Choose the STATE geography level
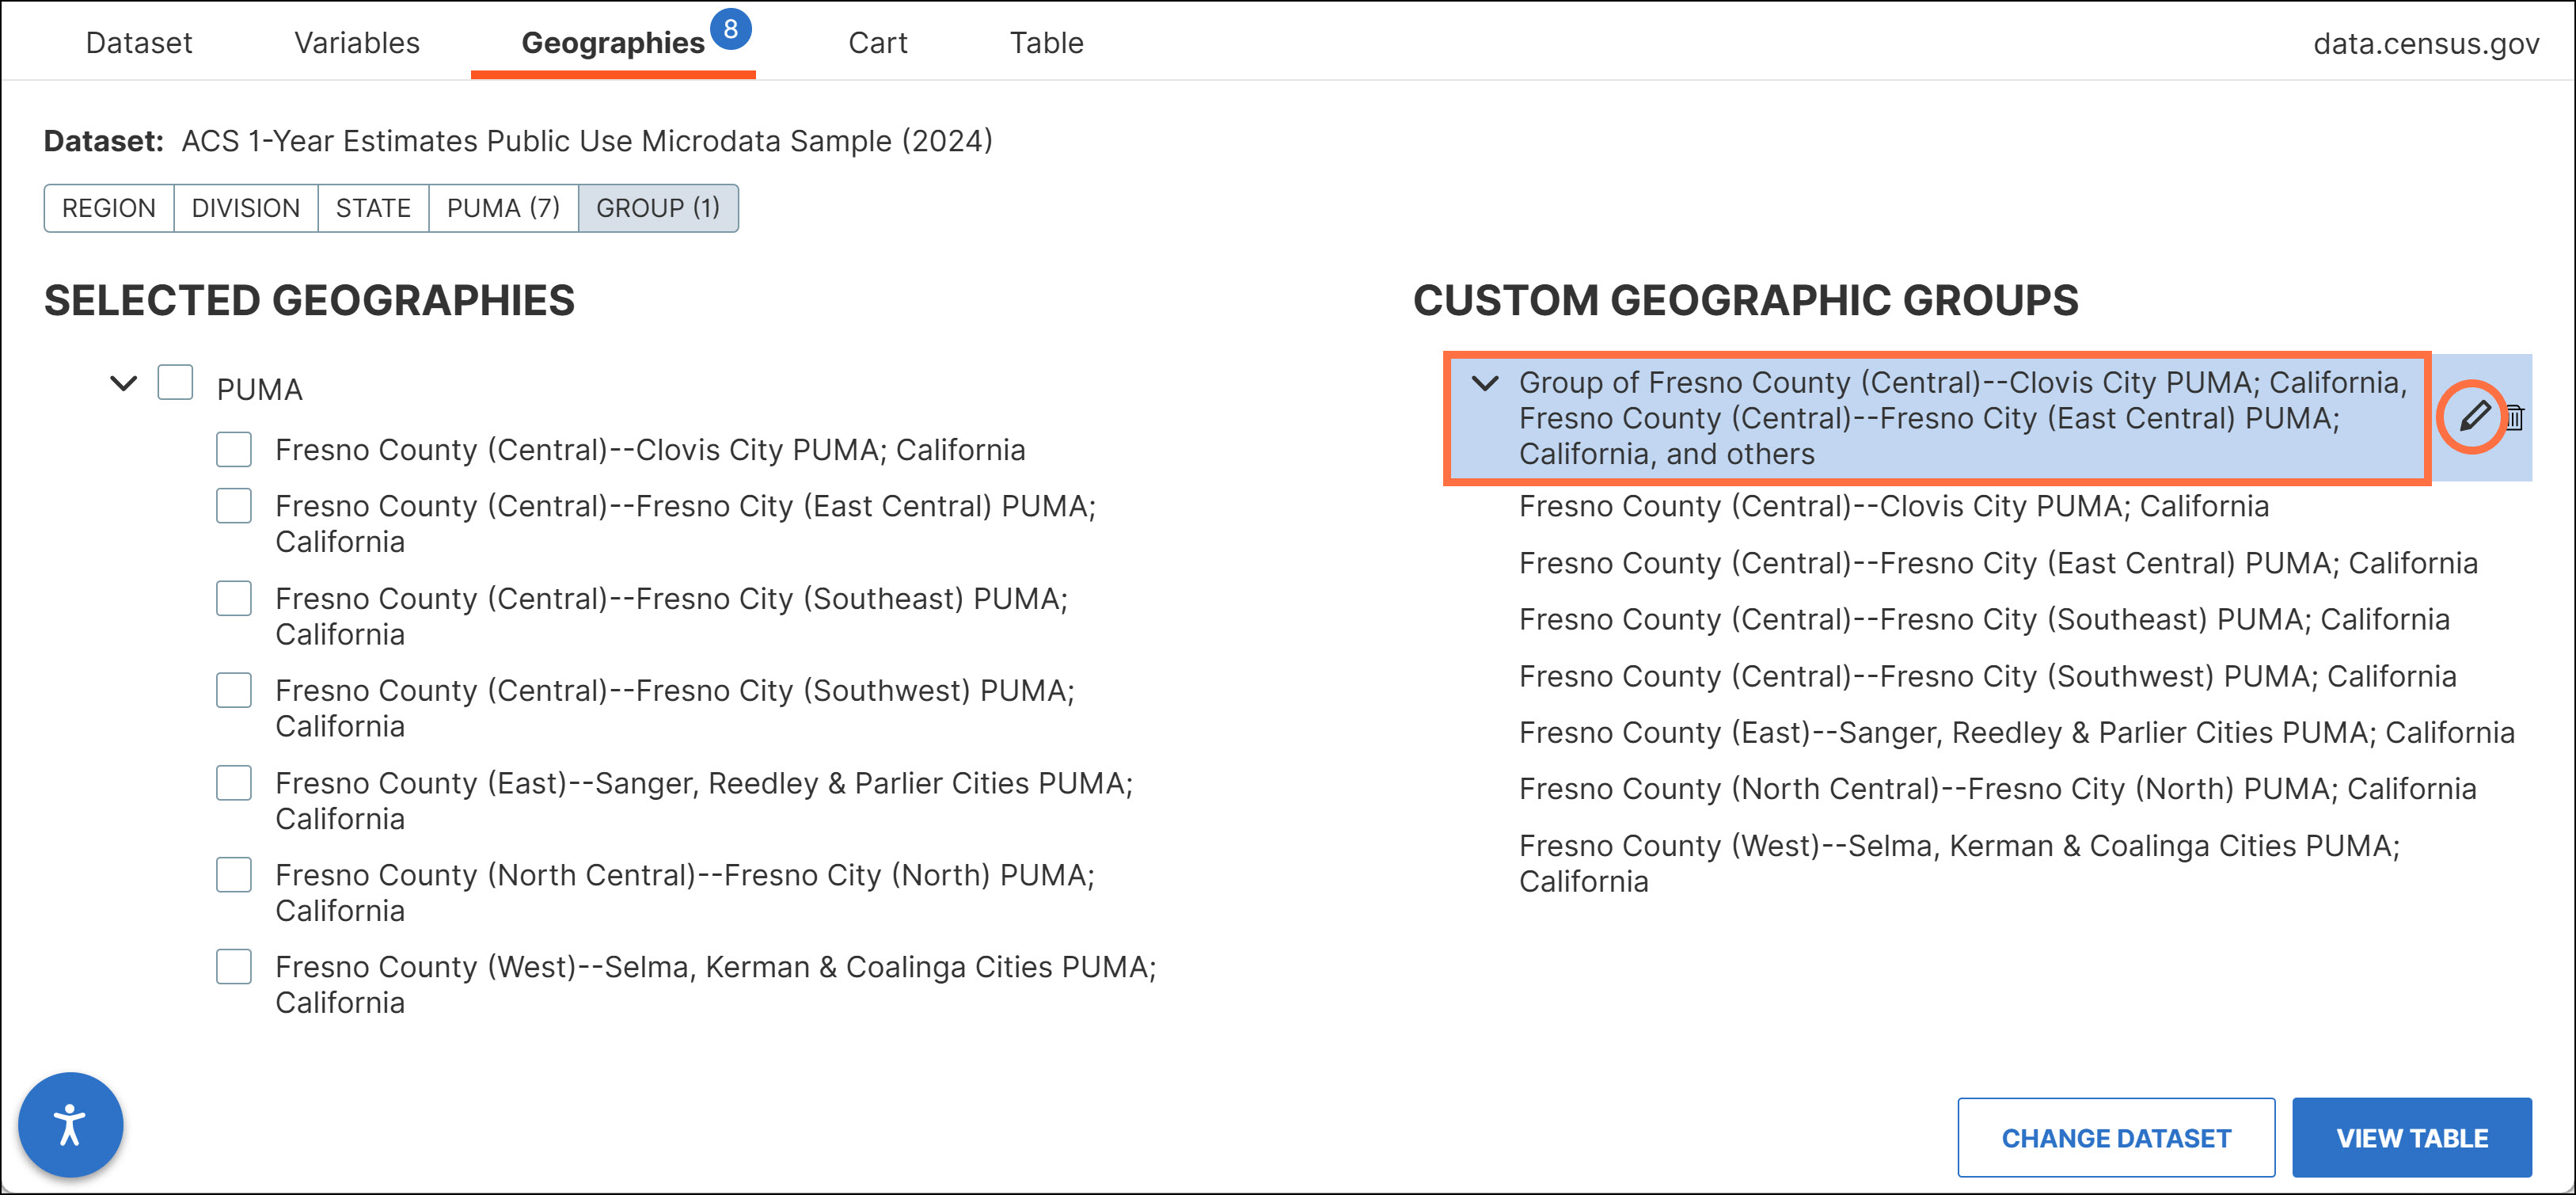Viewport: 2576px width, 1195px height. pos(373,208)
